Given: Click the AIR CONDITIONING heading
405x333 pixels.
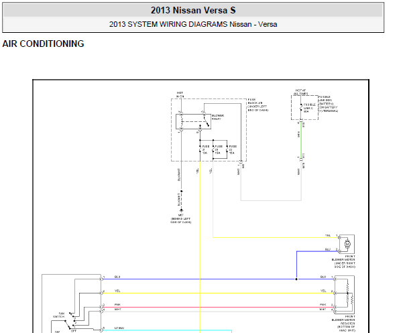Looking at the screenshot, I should [43, 44].
